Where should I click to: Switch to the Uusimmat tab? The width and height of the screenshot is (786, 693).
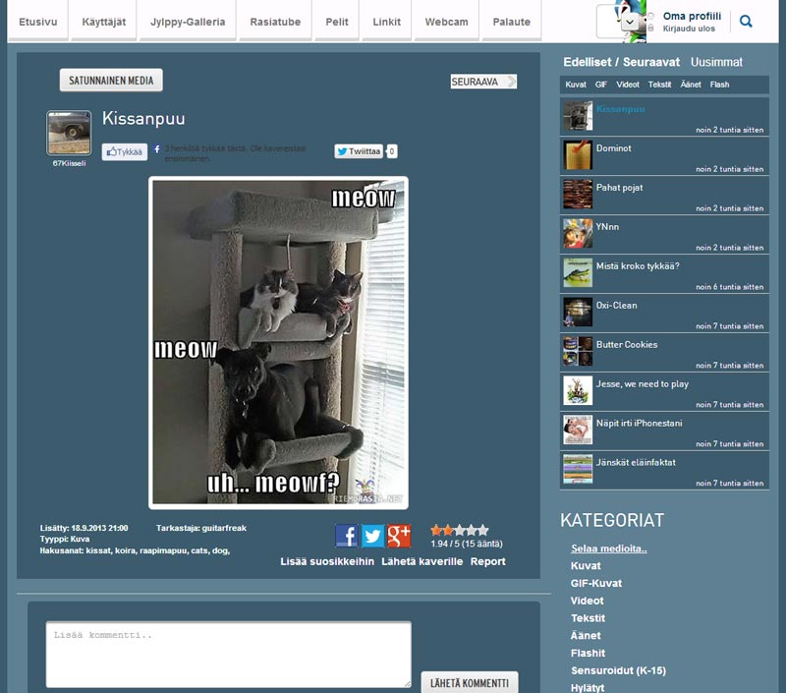click(x=716, y=62)
